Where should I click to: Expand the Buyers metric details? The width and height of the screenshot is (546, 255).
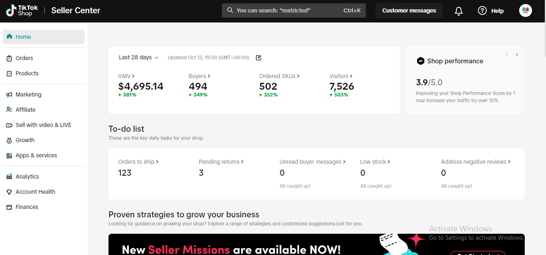[x=199, y=76]
